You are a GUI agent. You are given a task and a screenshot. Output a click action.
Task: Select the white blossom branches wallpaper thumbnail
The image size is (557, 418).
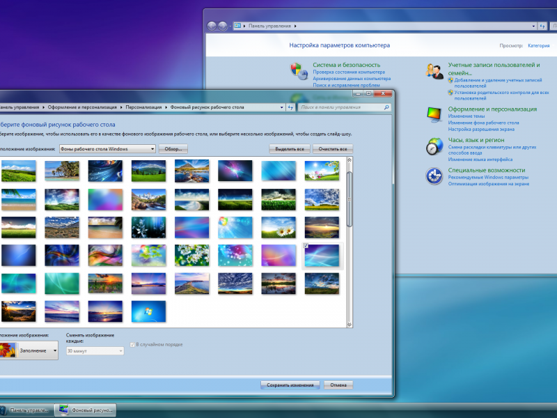click(192, 255)
